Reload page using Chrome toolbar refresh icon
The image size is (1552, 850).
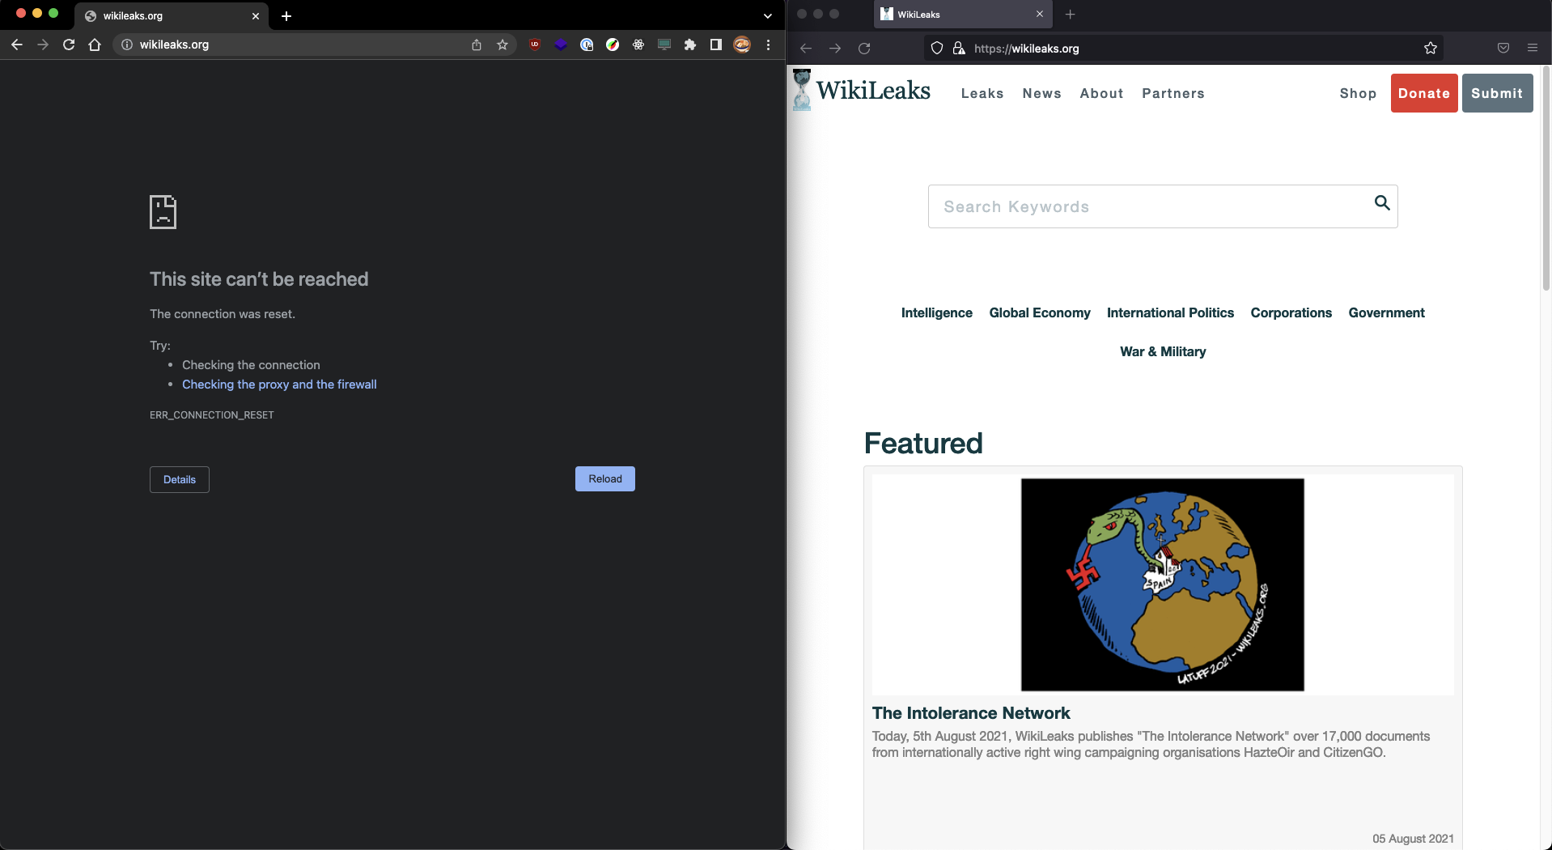tap(69, 45)
